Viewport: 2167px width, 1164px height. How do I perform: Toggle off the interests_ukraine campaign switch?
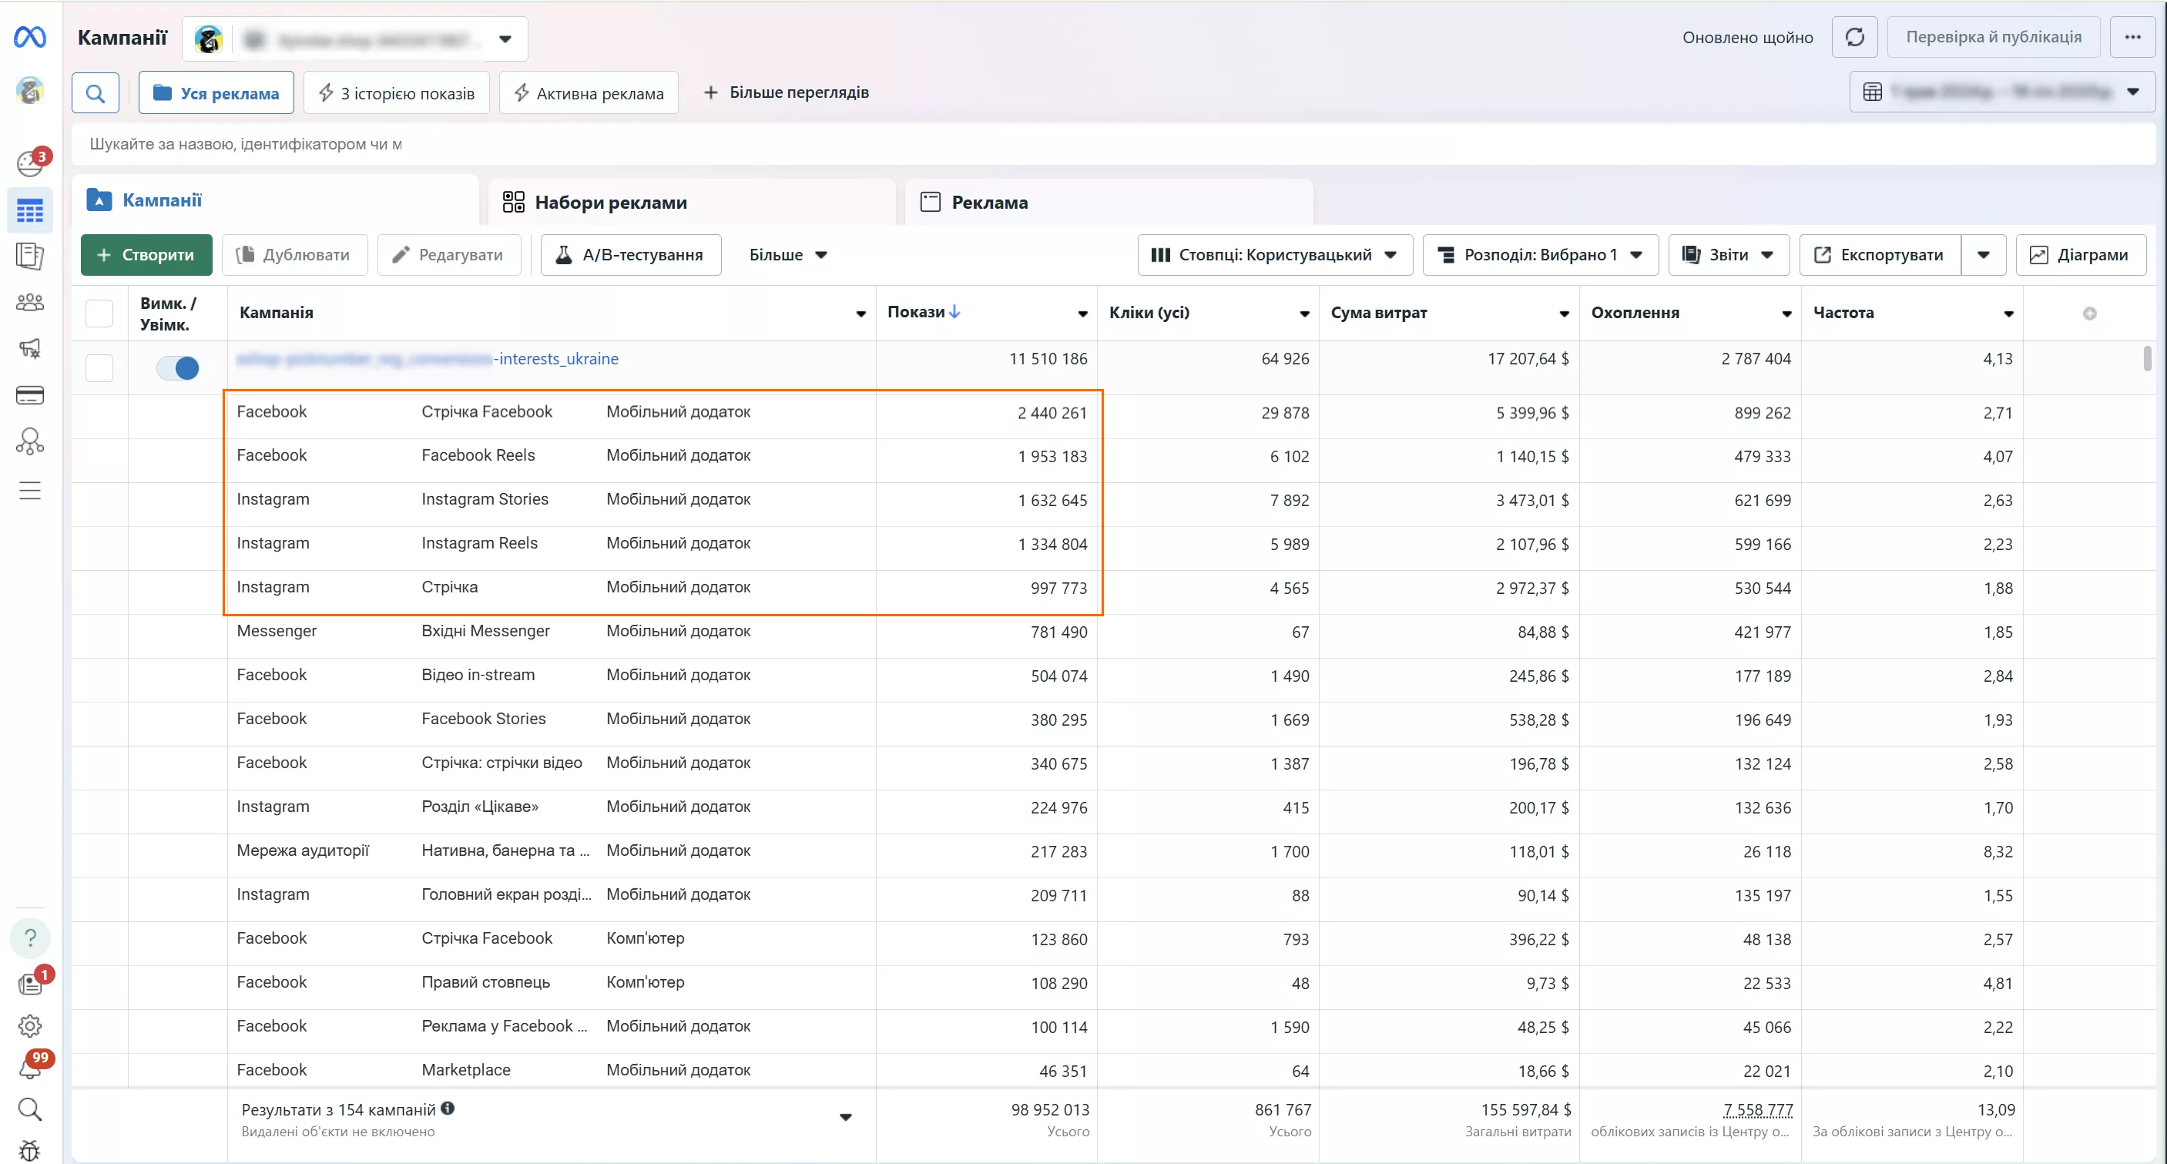tap(177, 367)
